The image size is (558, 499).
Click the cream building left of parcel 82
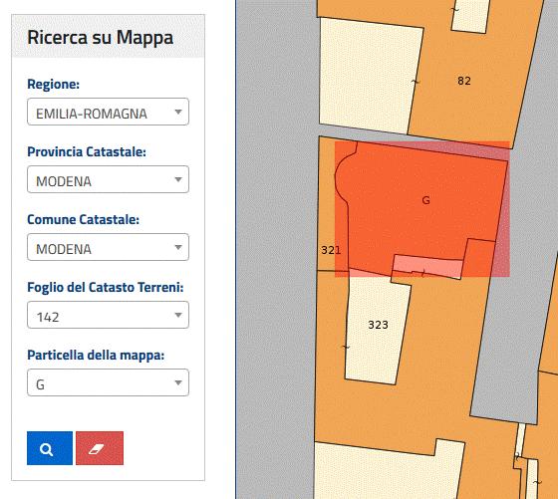tap(370, 75)
